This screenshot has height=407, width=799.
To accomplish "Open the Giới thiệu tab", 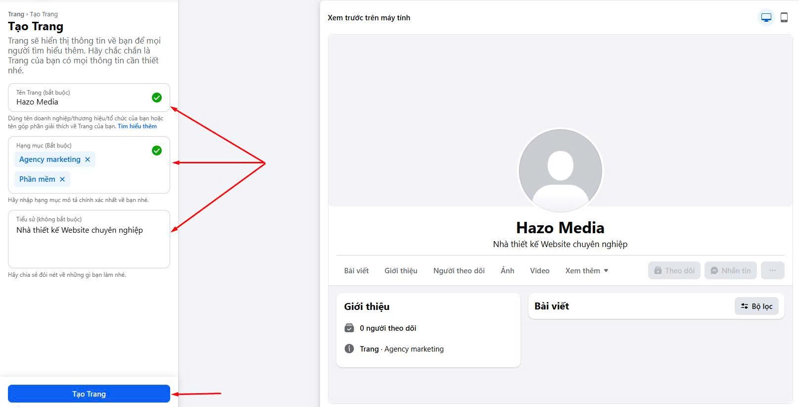I will [401, 271].
